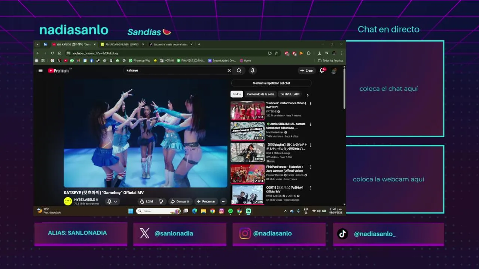
Task: Dislike the Gameboy video
Action: (161, 201)
